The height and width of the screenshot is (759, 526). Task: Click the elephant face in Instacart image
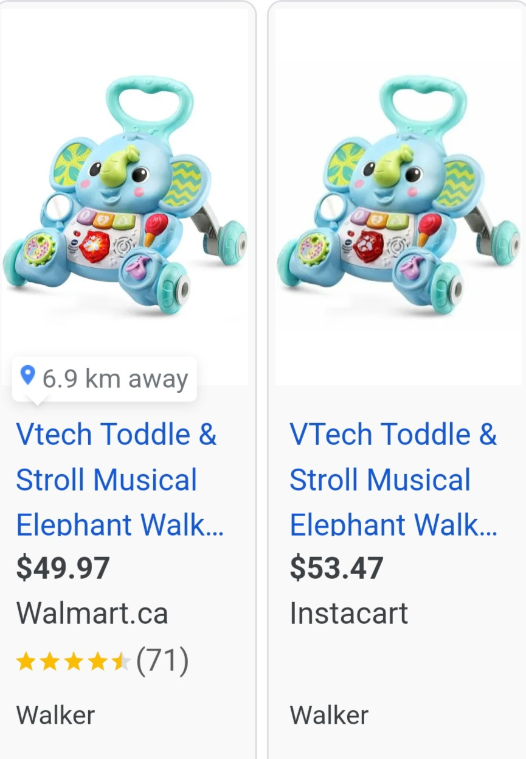[395, 173]
